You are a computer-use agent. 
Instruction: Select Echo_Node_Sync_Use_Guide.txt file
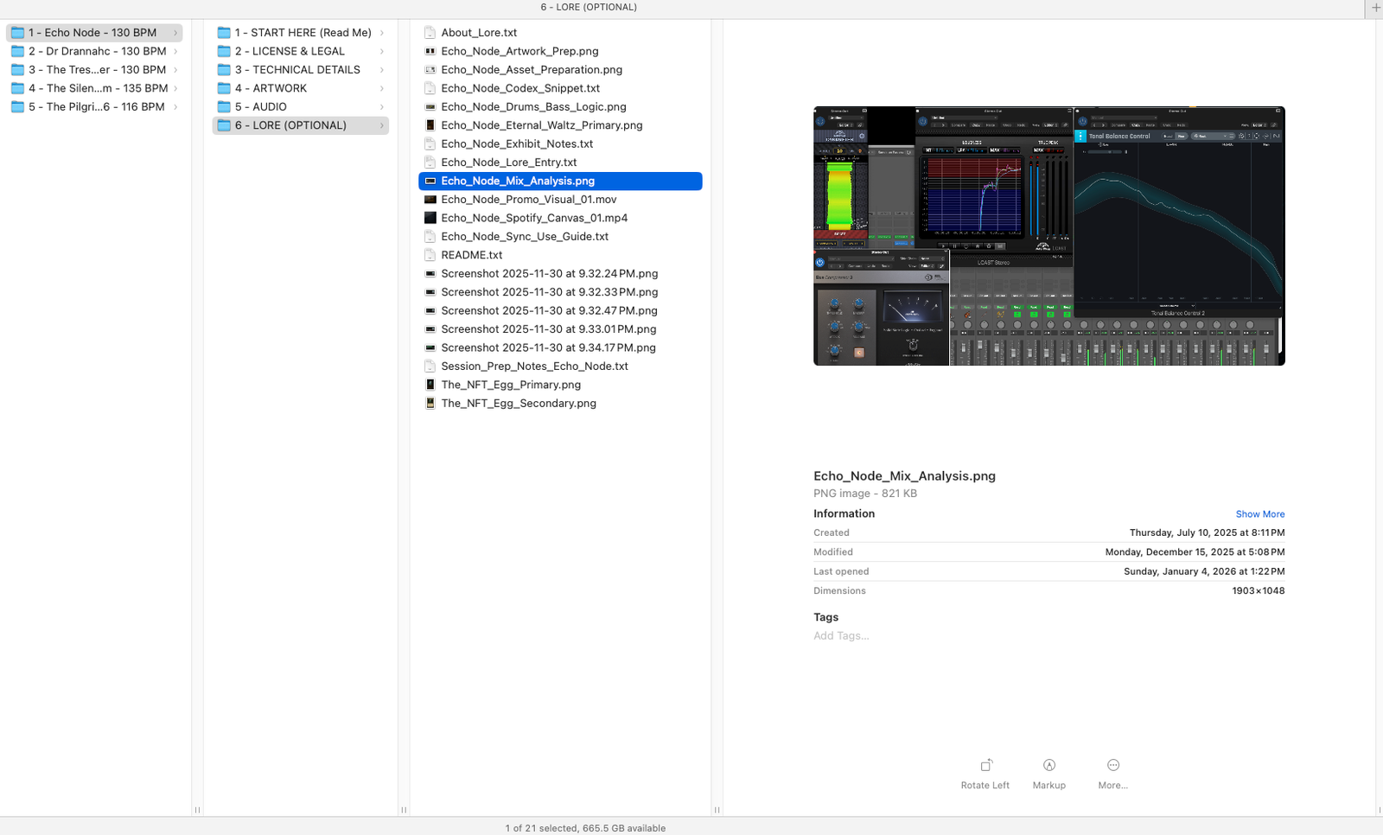click(x=524, y=237)
